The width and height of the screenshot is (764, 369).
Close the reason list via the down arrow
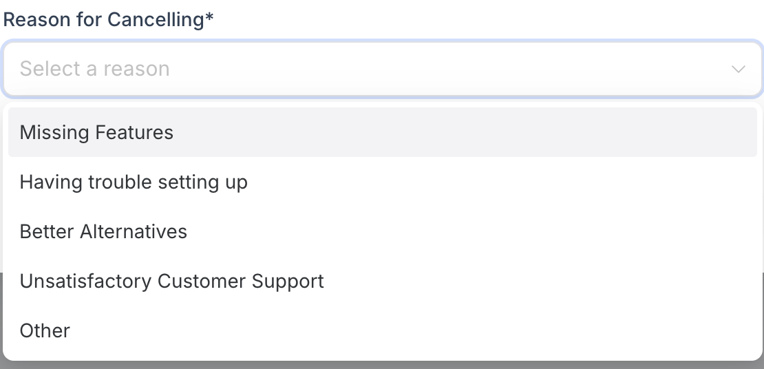tap(738, 69)
